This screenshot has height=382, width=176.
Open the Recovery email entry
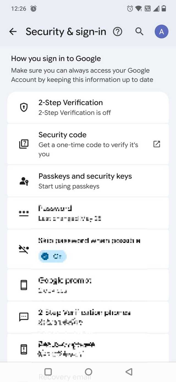coord(65,377)
